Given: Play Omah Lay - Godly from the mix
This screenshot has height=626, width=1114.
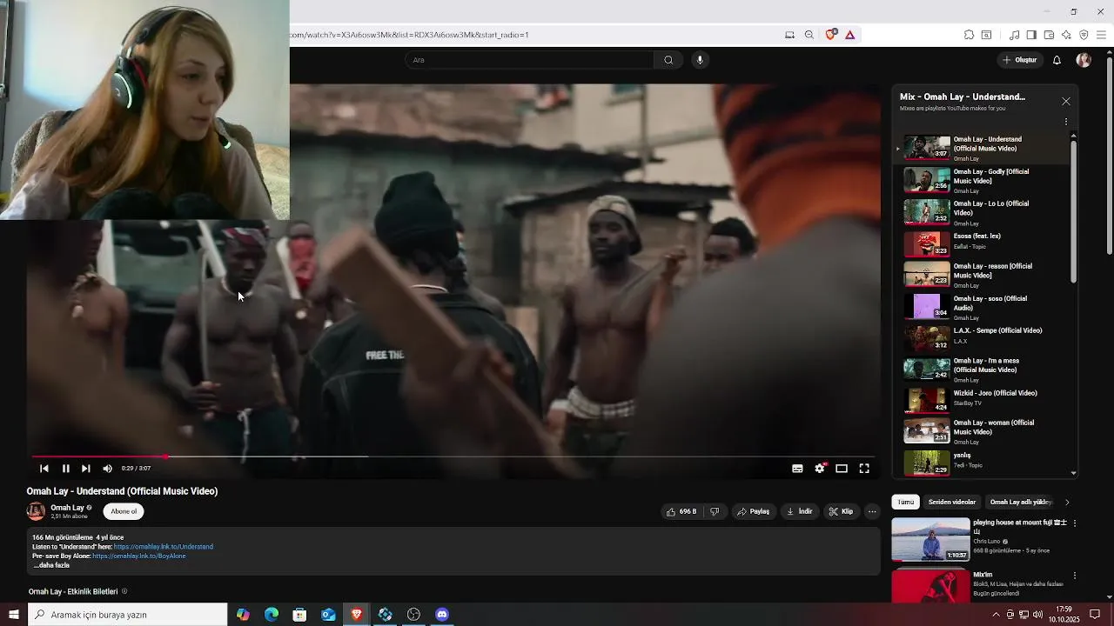Looking at the screenshot, I should (x=983, y=181).
